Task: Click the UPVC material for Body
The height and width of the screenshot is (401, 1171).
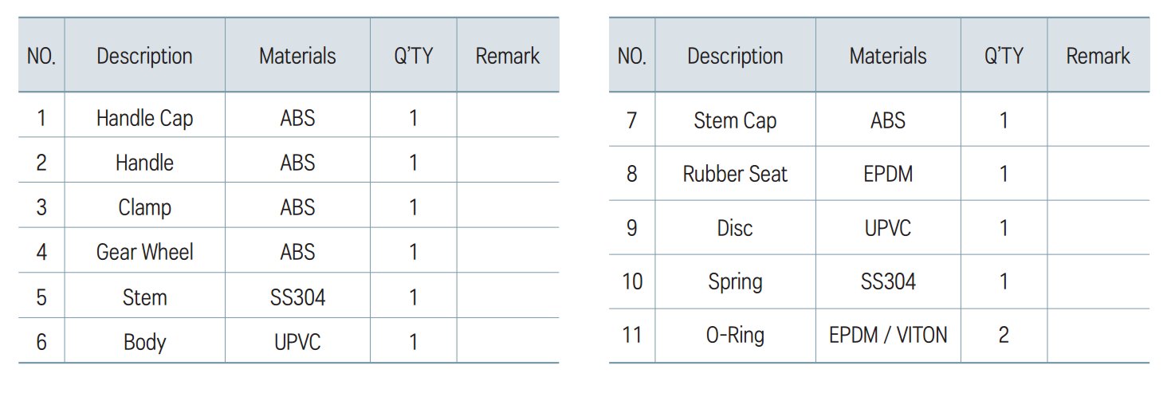Action: (x=297, y=342)
